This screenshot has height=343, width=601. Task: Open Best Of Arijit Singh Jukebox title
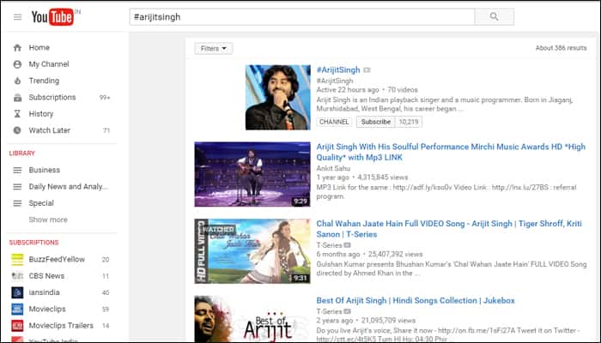(416, 300)
